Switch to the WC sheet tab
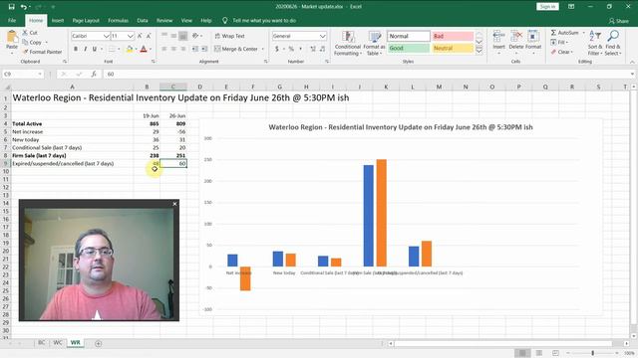 tap(58, 342)
